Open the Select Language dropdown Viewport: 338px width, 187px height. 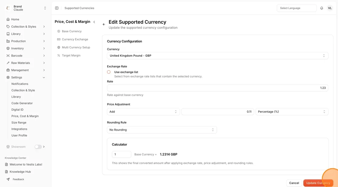(x=297, y=8)
